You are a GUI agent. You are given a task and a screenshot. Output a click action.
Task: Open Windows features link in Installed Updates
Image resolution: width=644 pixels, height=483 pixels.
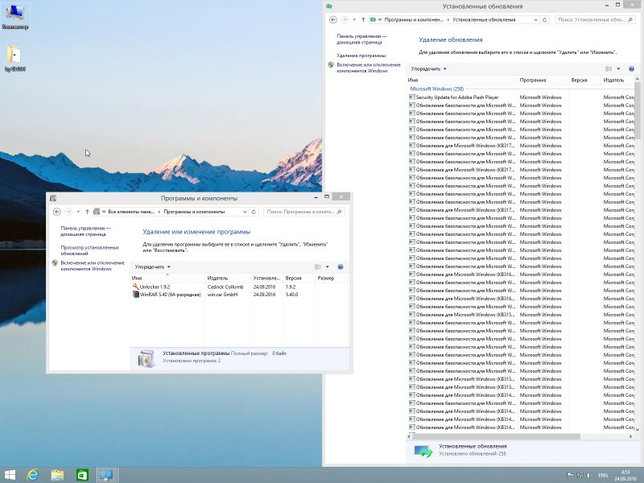point(369,68)
